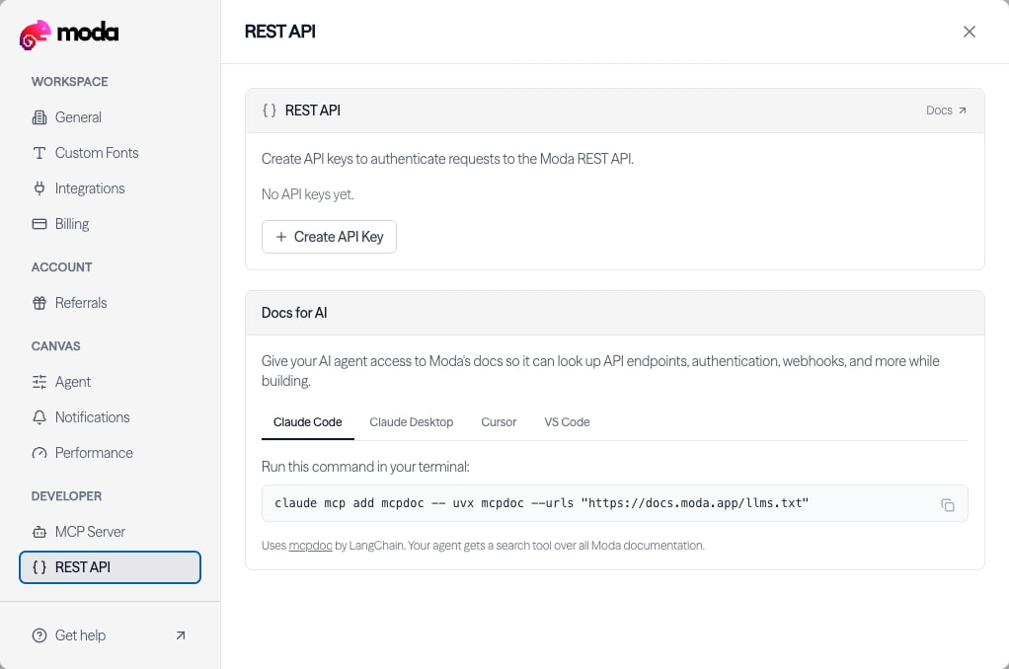The height and width of the screenshot is (669, 1009).
Task: Create a new API key
Action: pyautogui.click(x=329, y=237)
